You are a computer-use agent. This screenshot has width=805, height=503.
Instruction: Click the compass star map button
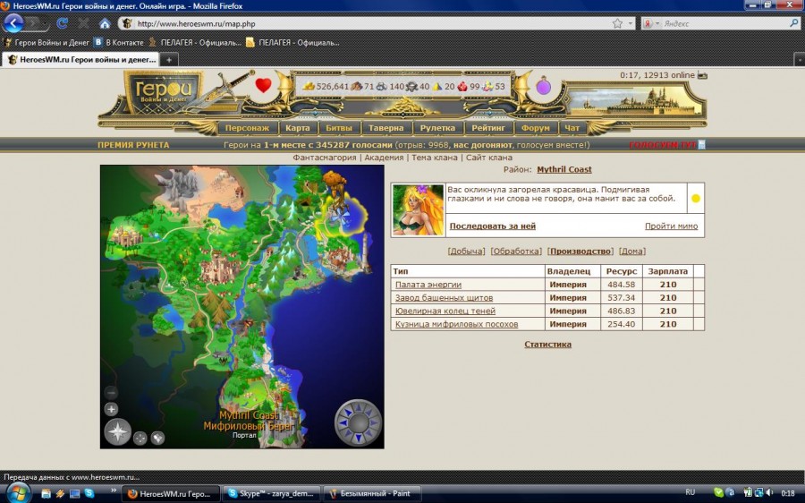[x=117, y=431]
